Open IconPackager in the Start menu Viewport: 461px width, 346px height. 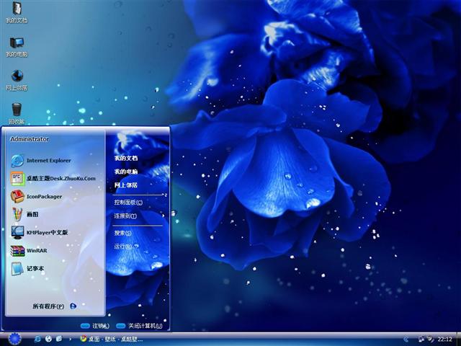pyautogui.click(x=43, y=196)
